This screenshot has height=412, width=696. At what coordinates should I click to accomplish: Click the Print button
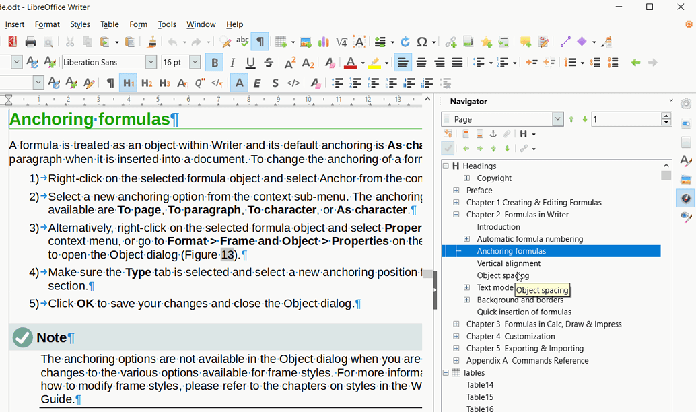click(x=30, y=42)
